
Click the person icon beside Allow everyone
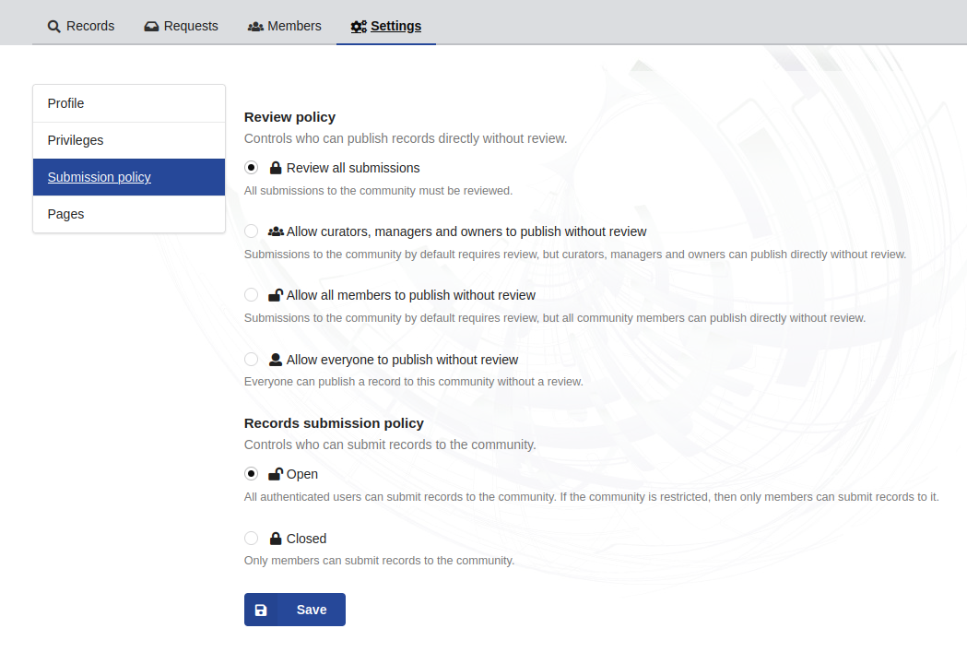point(274,359)
